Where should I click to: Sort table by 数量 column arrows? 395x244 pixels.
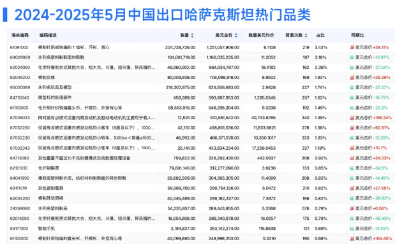(x=192, y=36)
